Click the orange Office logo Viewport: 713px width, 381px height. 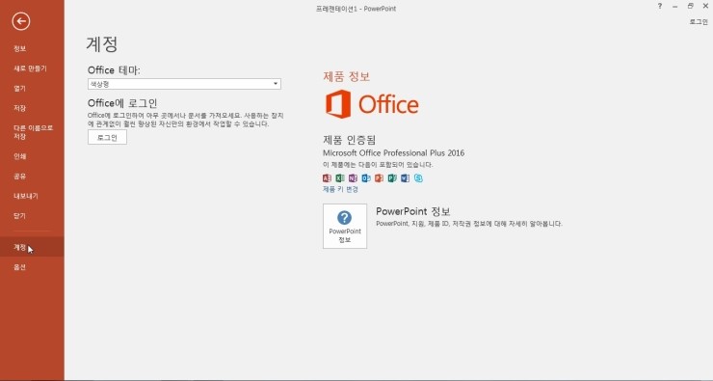point(372,104)
